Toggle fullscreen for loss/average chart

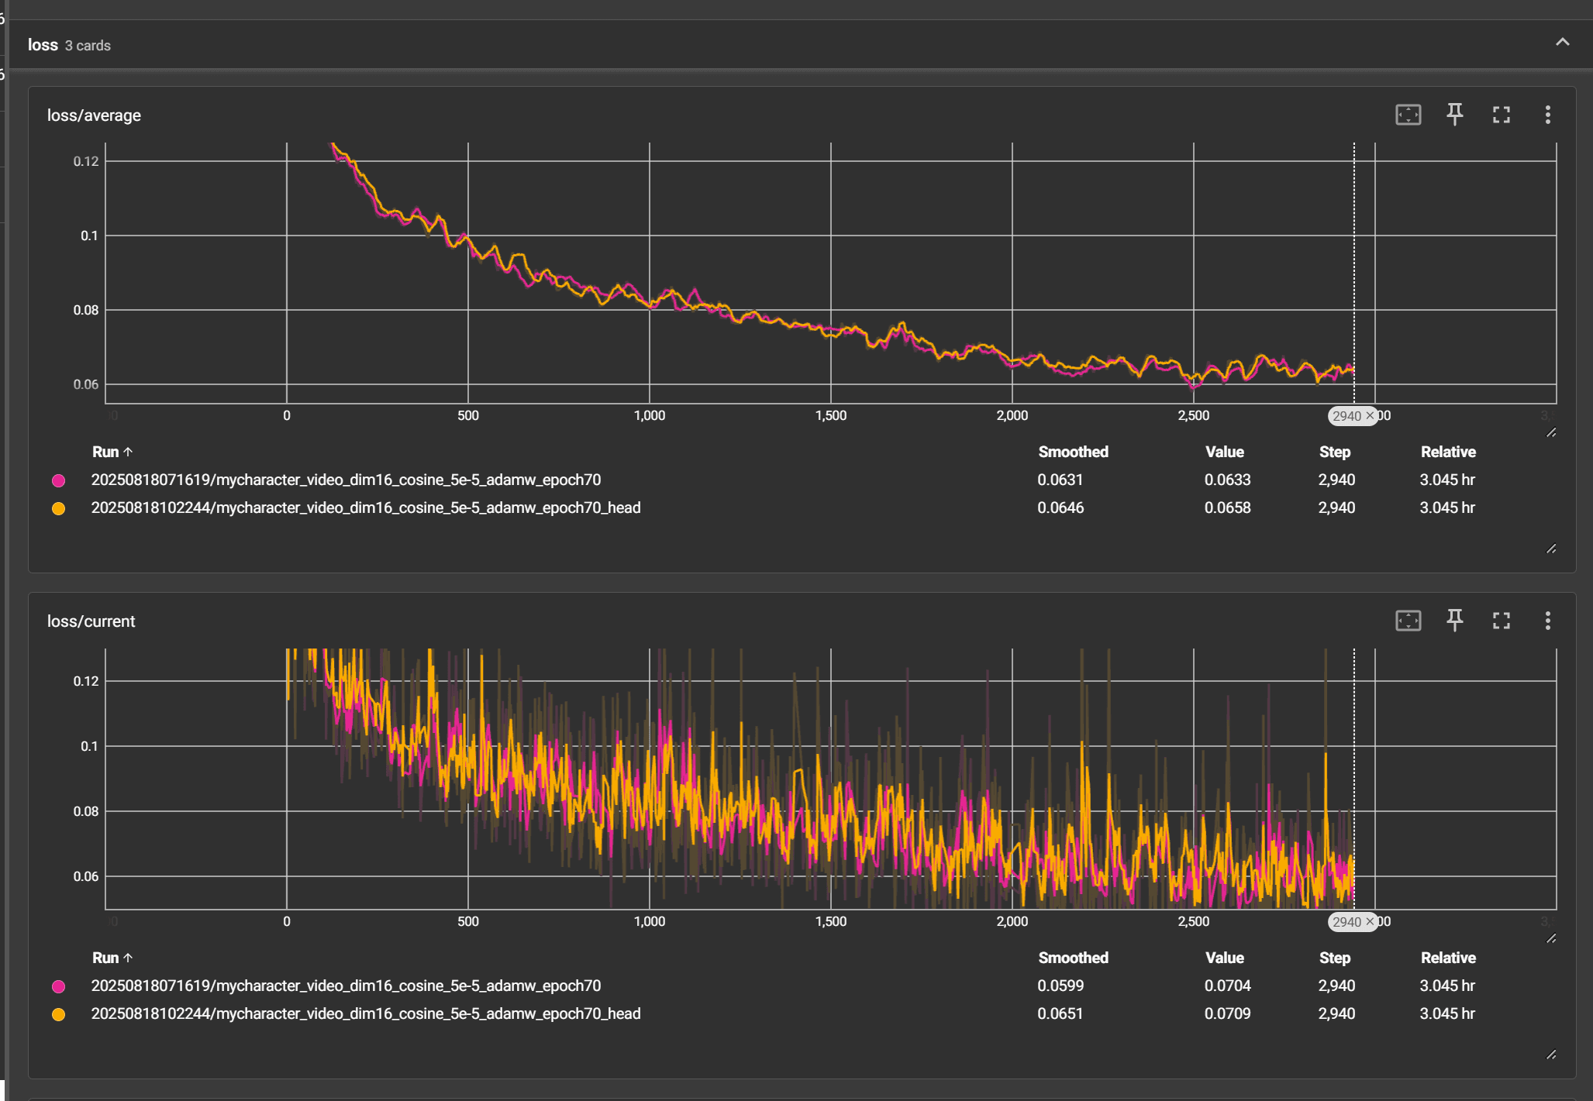(x=1501, y=115)
